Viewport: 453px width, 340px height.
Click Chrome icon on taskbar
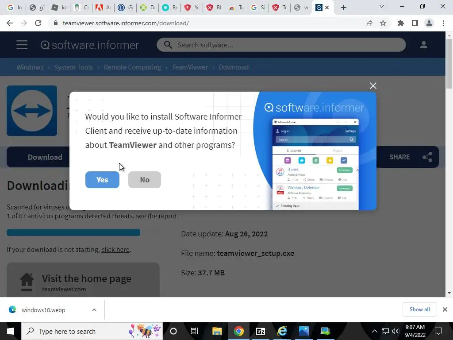[x=238, y=331]
